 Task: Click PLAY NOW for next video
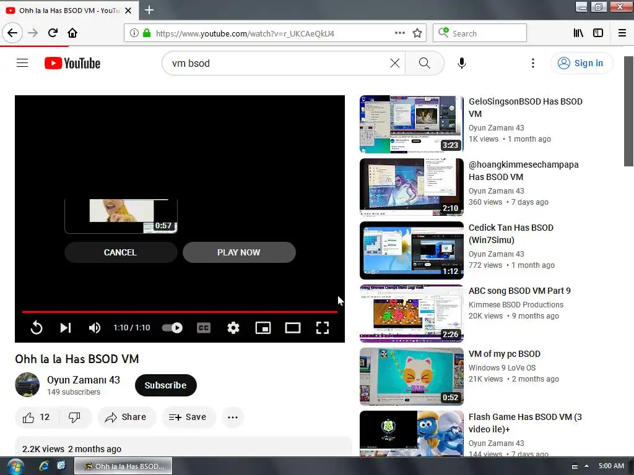pos(239,252)
